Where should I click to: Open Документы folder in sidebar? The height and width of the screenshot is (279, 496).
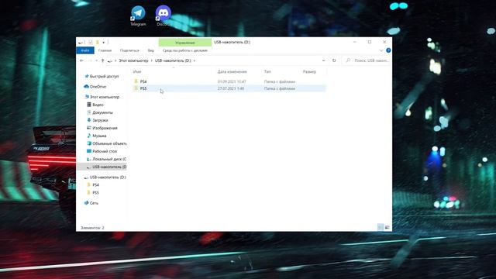coord(100,112)
